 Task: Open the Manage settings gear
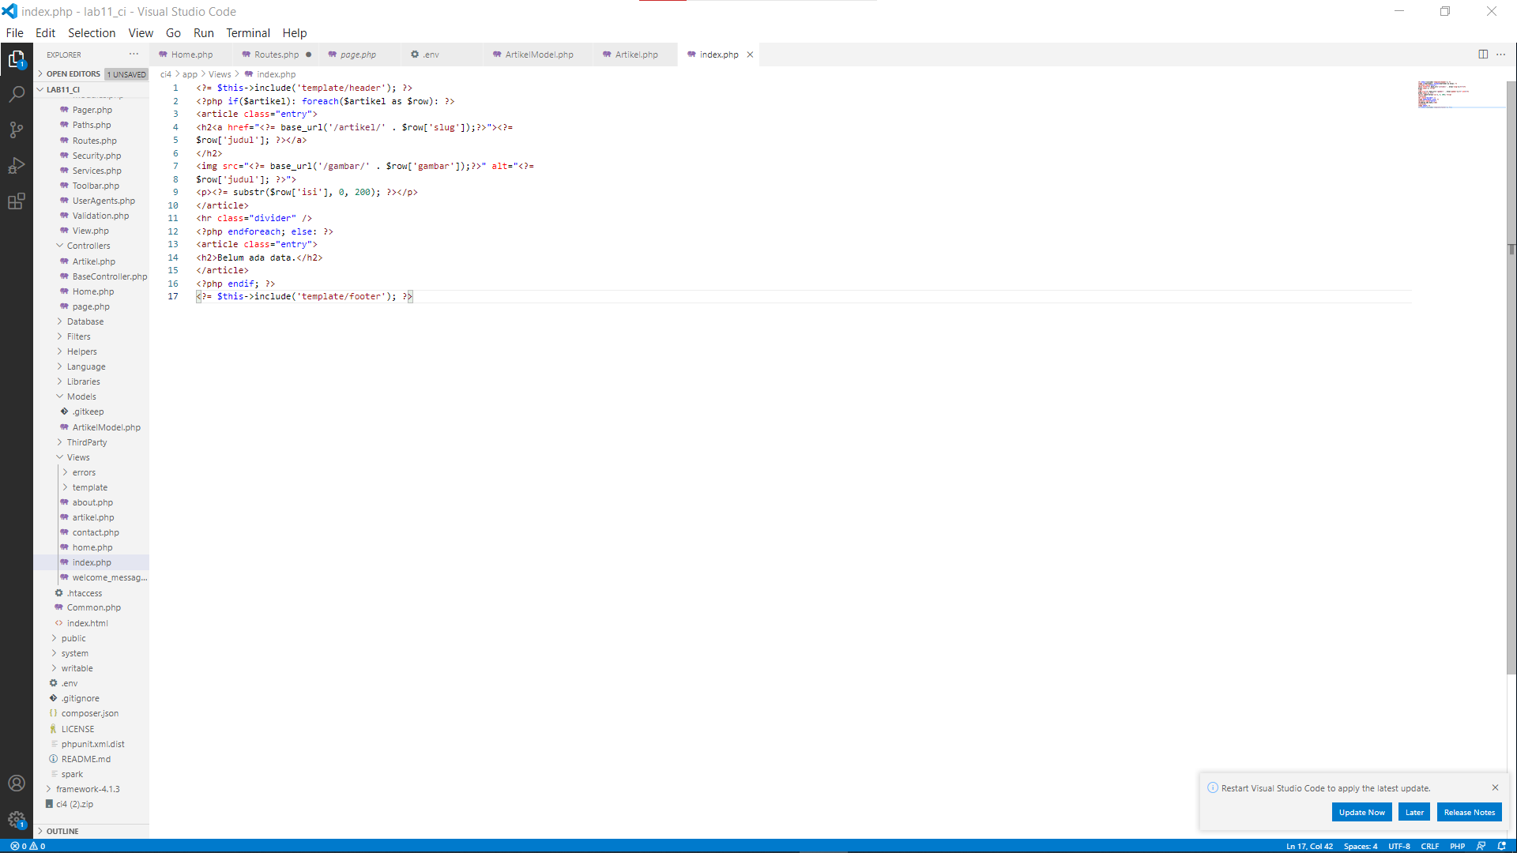click(x=16, y=820)
